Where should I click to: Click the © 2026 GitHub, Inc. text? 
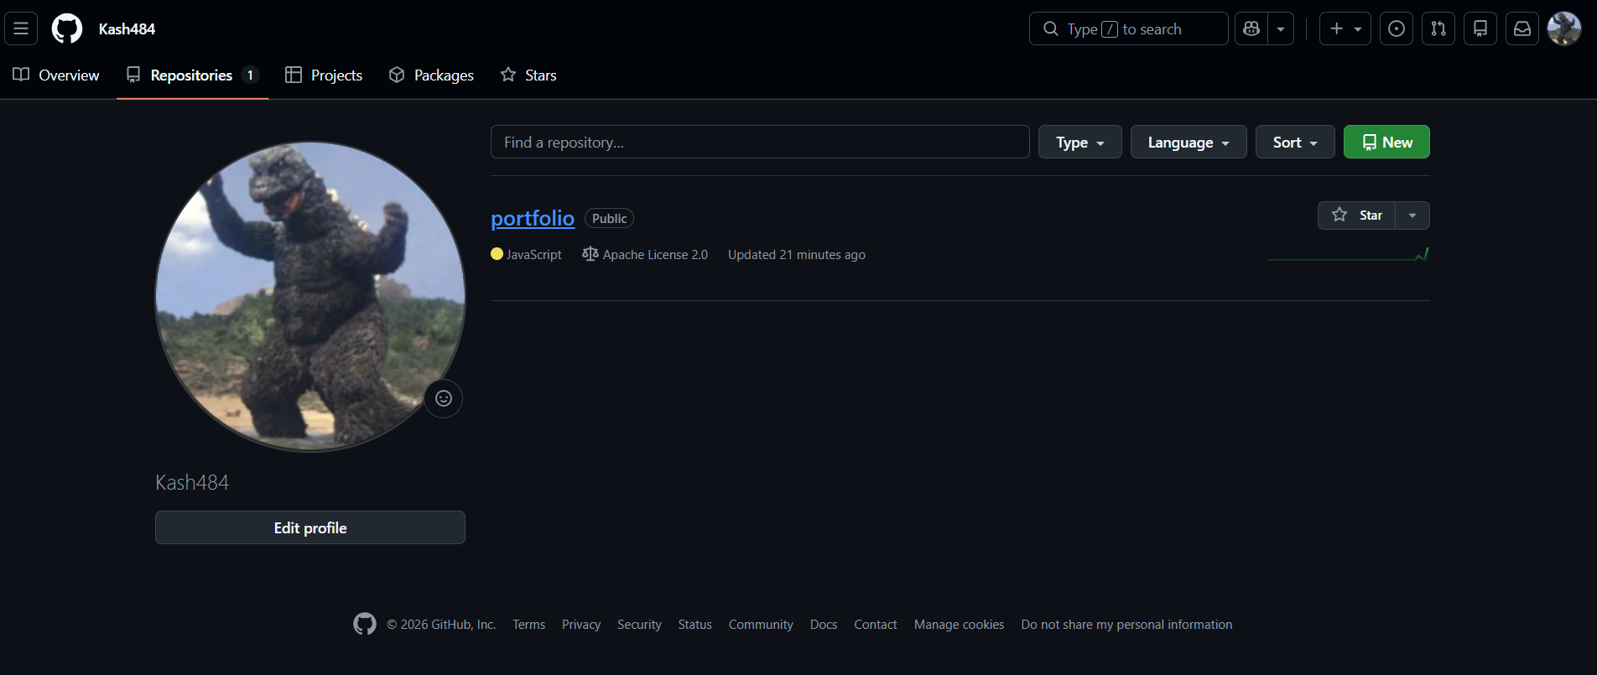tap(441, 624)
